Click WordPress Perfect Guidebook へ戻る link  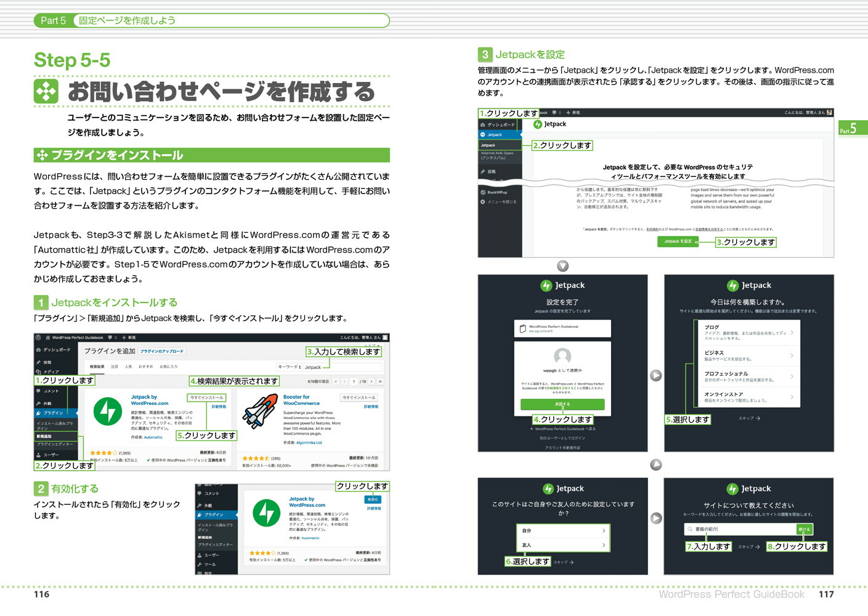tap(562, 429)
